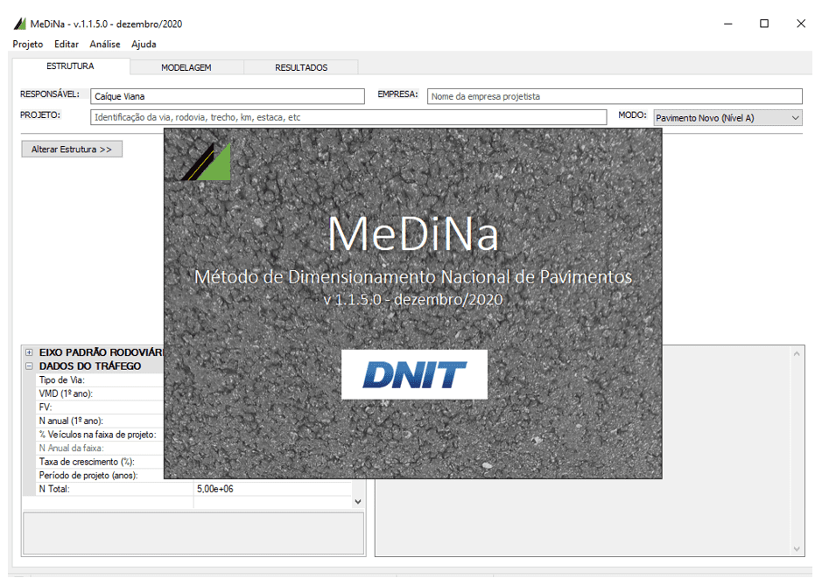Open the Editar menu
The height and width of the screenshot is (578, 822).
coord(67,45)
